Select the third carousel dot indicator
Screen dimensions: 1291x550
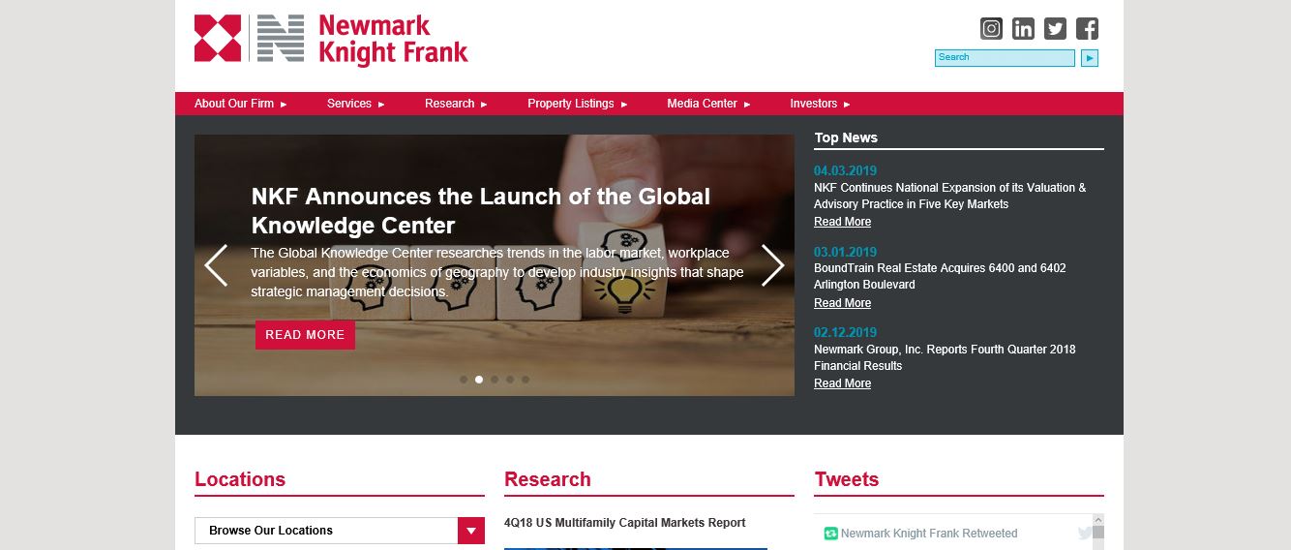tap(495, 380)
